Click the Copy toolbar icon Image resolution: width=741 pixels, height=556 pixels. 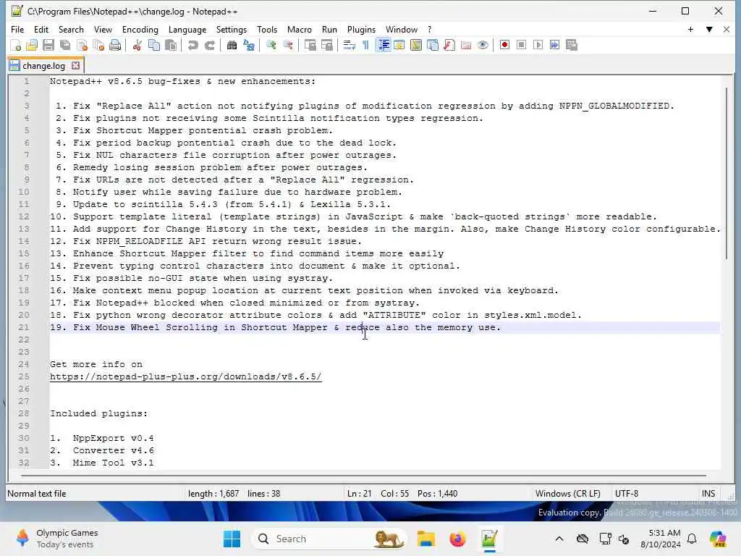pyautogui.click(x=154, y=46)
